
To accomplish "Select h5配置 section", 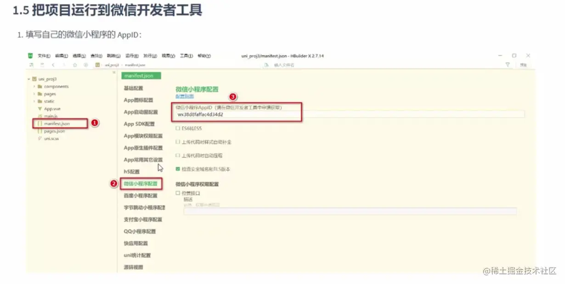I will point(131,171).
